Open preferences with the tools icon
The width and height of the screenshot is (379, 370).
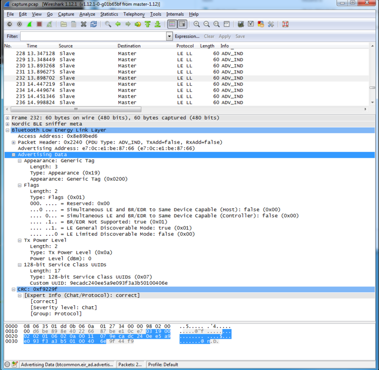pyautogui.click(x=271, y=24)
